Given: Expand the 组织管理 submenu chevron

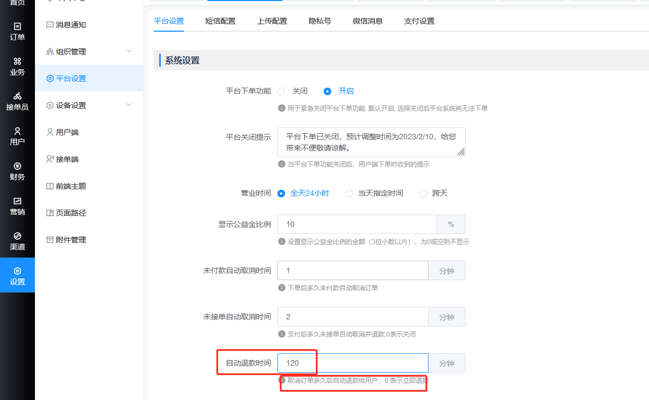Looking at the screenshot, I should point(129,51).
